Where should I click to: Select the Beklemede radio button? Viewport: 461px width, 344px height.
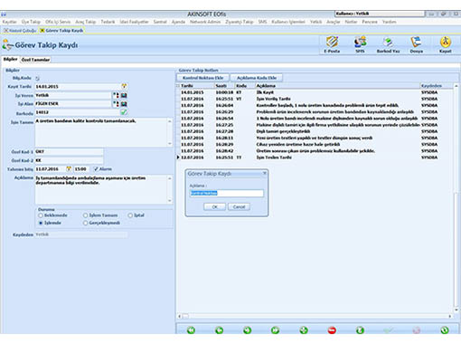[41, 215]
